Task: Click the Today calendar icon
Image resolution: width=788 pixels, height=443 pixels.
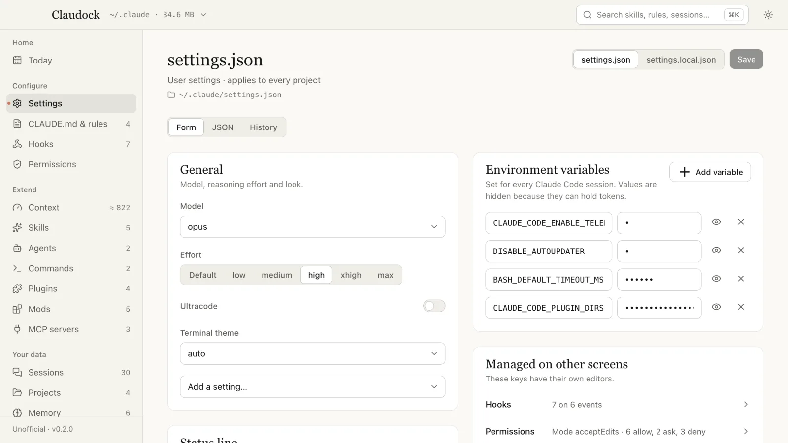Action: point(17,61)
